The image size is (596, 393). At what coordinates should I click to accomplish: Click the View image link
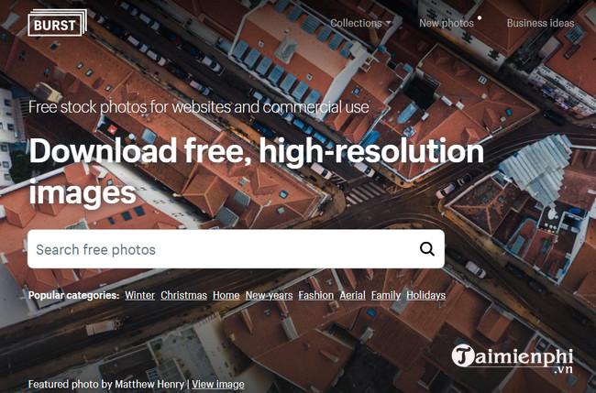click(218, 384)
